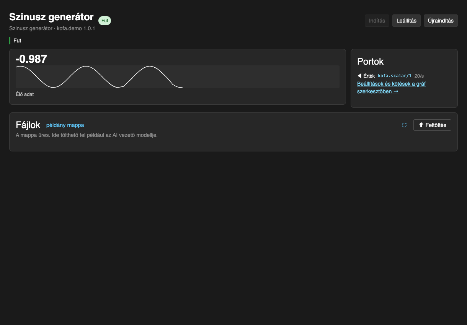The width and height of the screenshot is (467, 325).
Task: Open Beállítások és kötések a gráf szerkesztőben link
Action: 391,88
